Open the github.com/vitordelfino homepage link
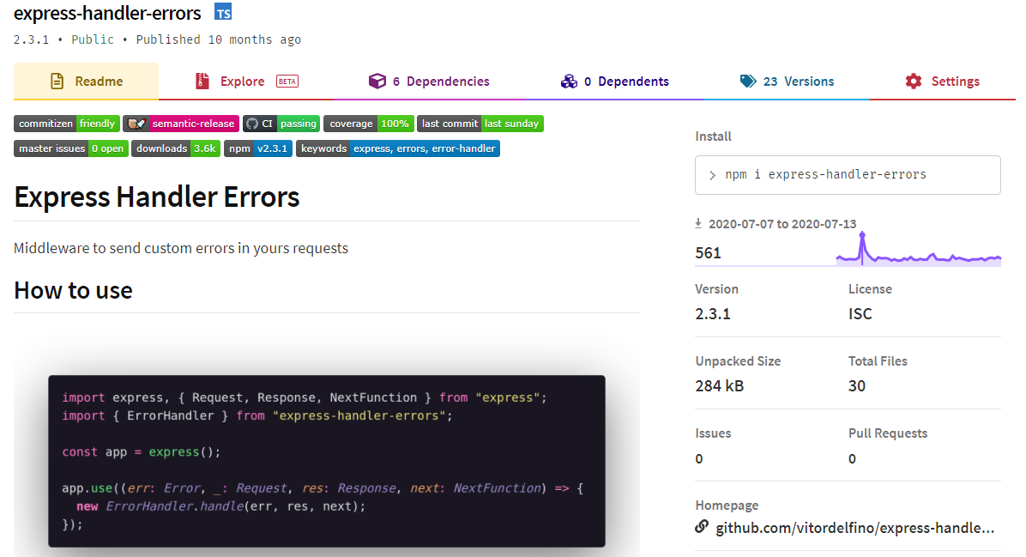The width and height of the screenshot is (1026, 557). point(854,528)
